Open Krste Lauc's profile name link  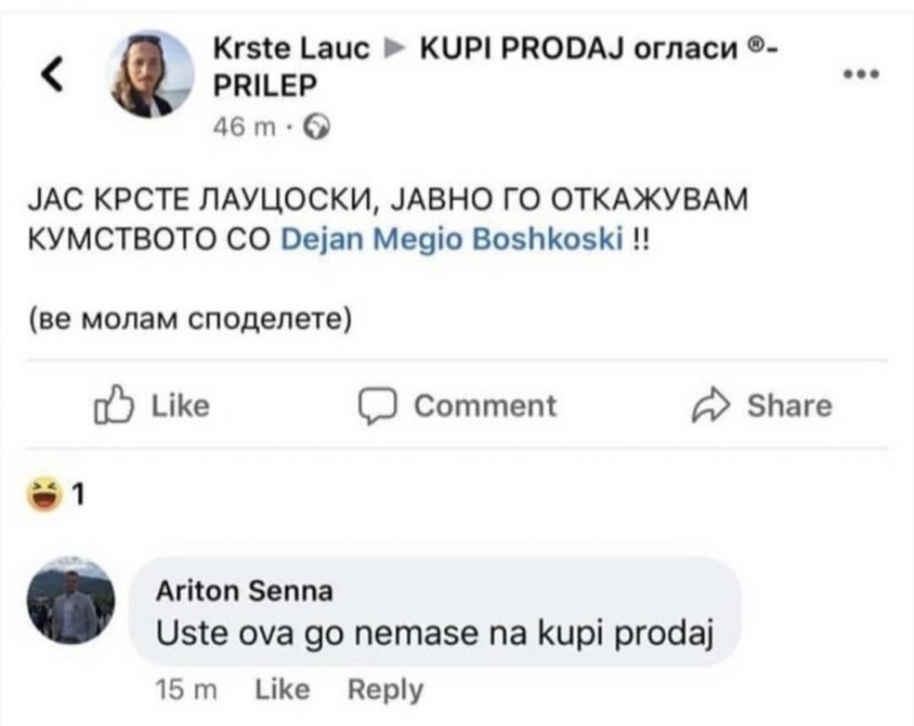tap(292, 50)
